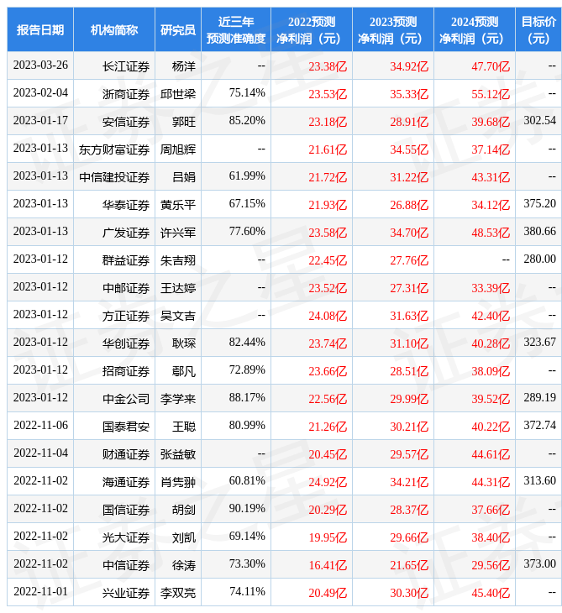Screen dimensions: 562x613
Task: Click the 报告日期 column header
Action: [40, 29]
